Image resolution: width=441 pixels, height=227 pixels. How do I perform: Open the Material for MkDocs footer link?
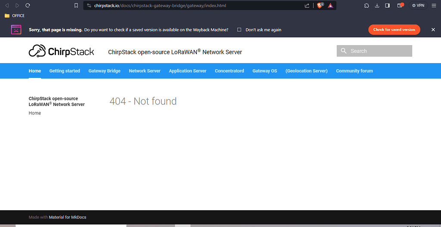coord(67,217)
